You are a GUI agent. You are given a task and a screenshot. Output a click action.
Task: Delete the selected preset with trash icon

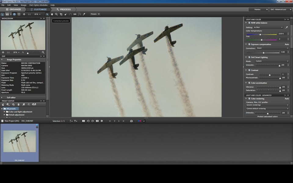19,105
